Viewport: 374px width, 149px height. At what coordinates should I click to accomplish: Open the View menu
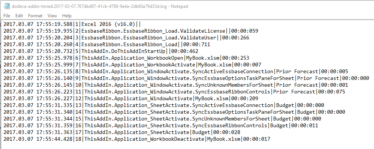pyautogui.click(x=52, y=16)
